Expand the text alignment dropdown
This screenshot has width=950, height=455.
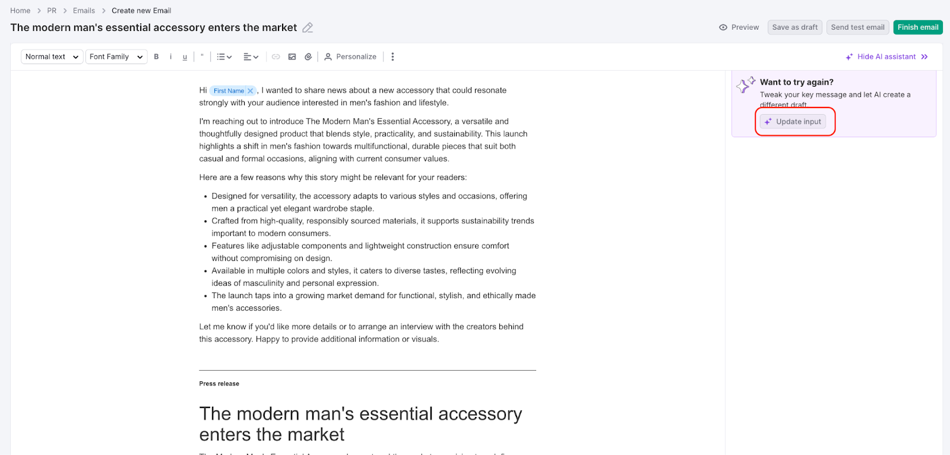[251, 57]
